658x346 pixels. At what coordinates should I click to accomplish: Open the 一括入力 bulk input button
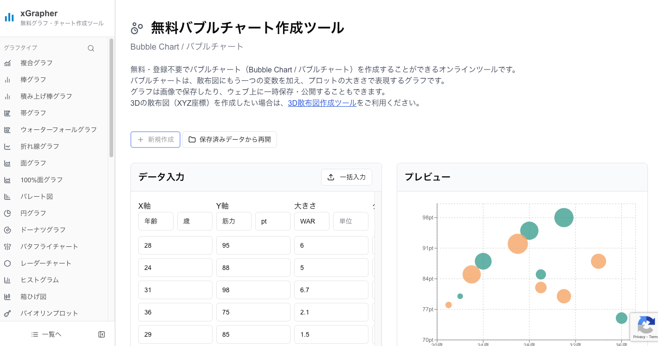tap(347, 177)
